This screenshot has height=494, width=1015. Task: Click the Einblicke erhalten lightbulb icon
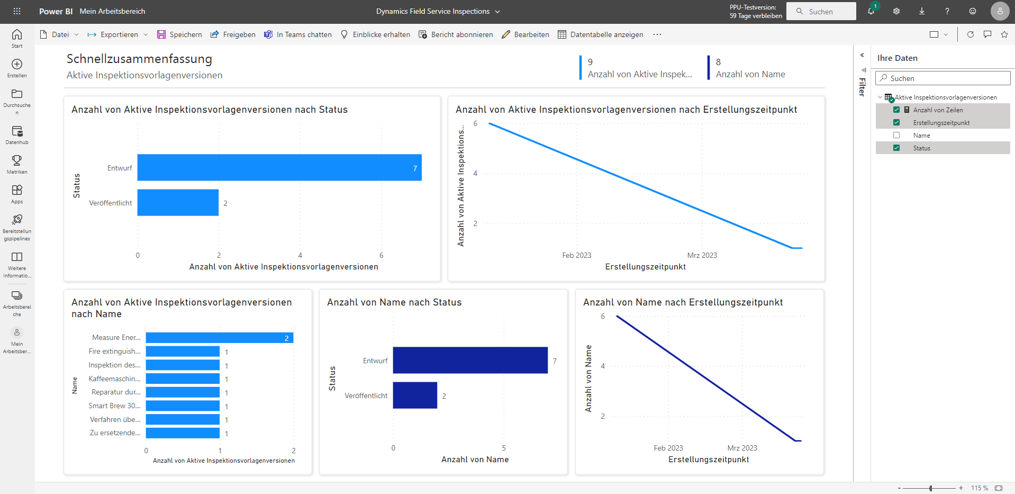coord(344,34)
